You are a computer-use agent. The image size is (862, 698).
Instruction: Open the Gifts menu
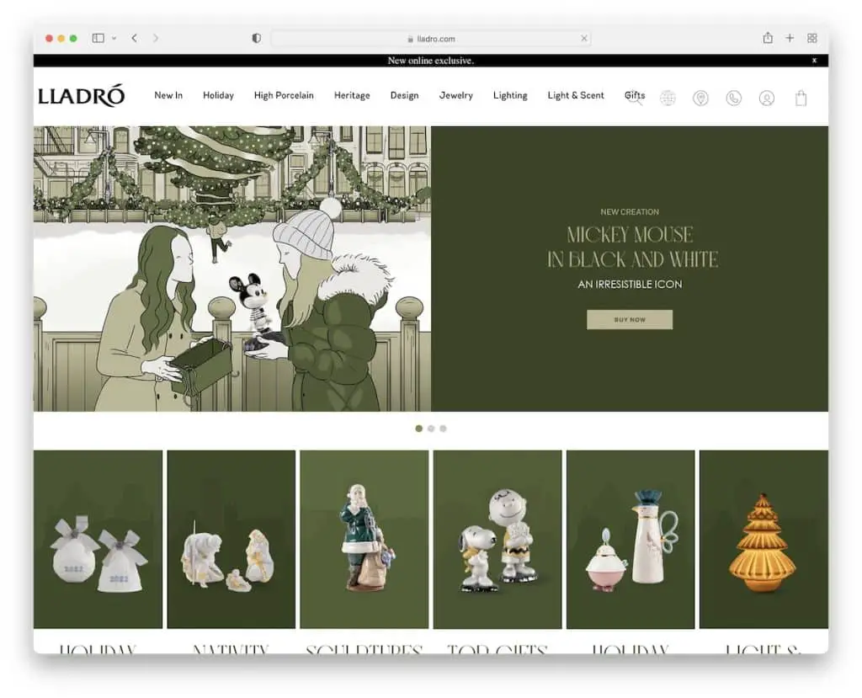[635, 95]
